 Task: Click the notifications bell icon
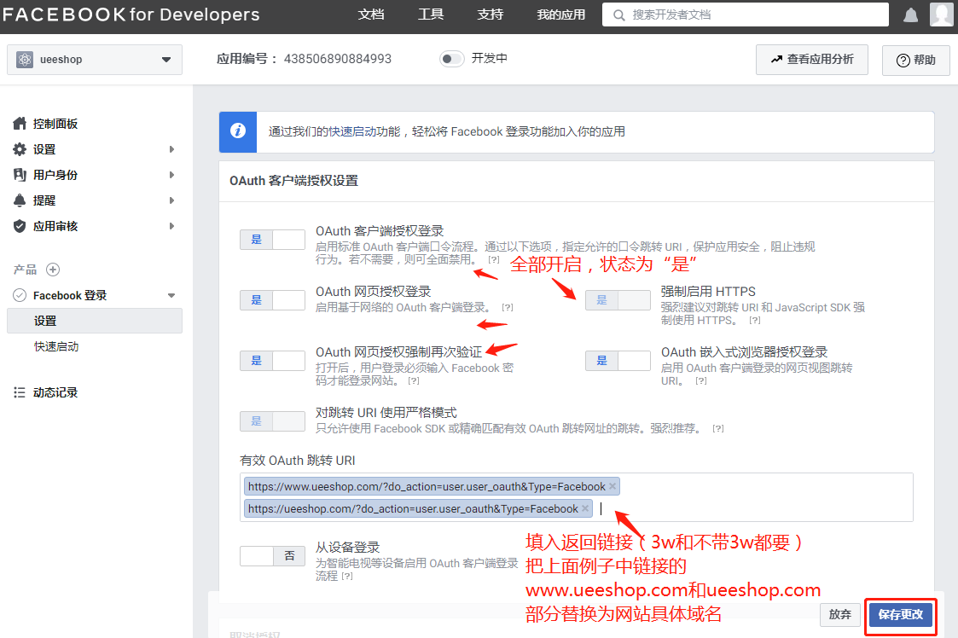(x=910, y=14)
